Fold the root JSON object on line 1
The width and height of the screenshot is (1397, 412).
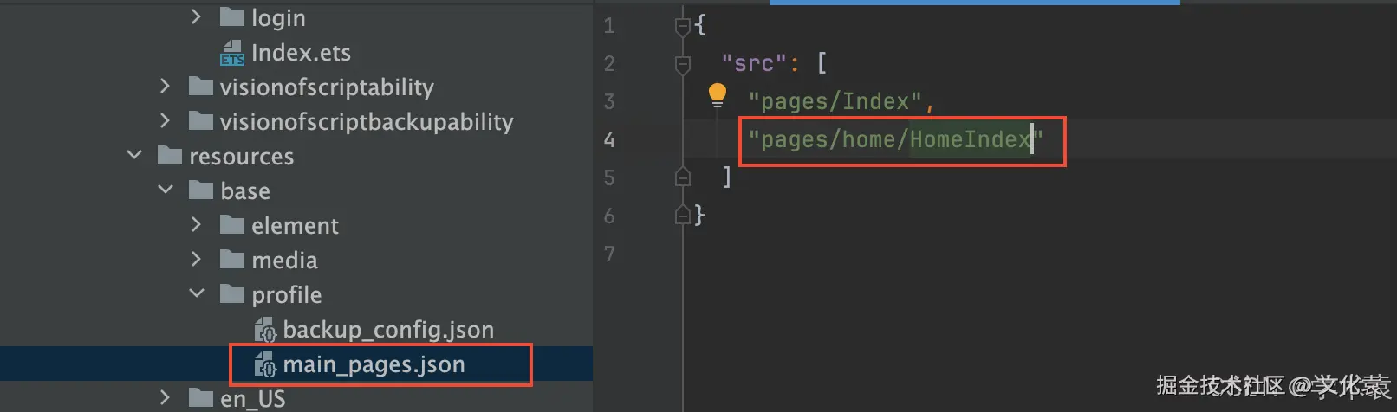click(x=683, y=27)
